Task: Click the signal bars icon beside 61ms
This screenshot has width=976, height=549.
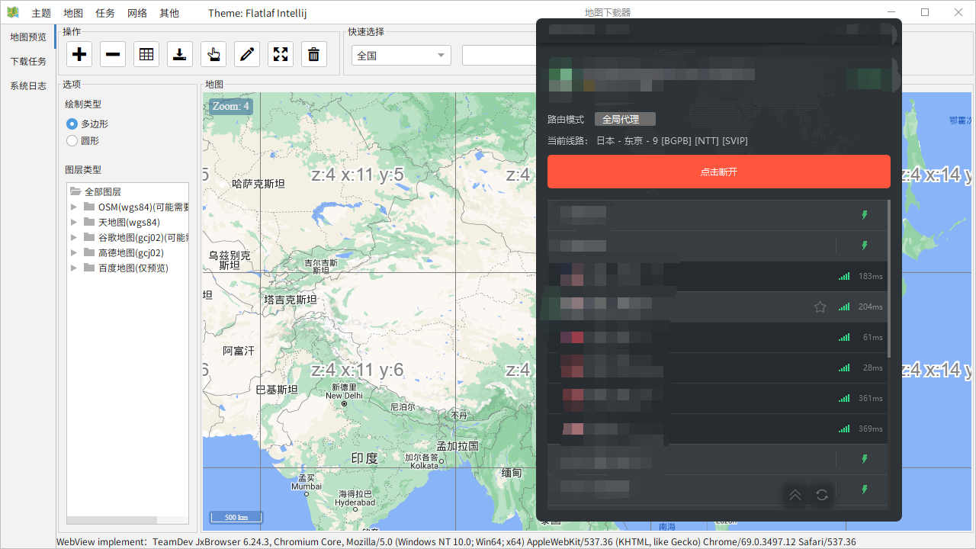Action: [x=844, y=337]
